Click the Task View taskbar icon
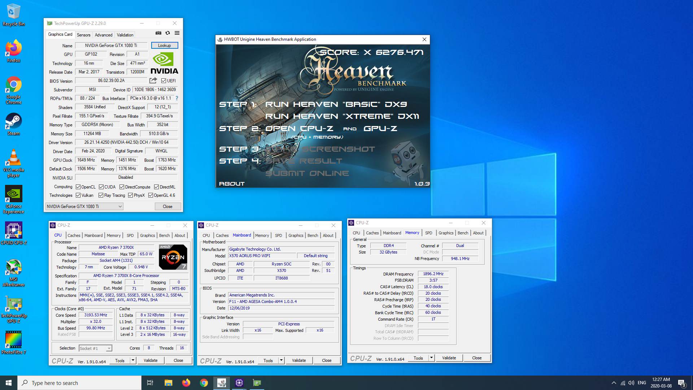This screenshot has width=693, height=390. coord(150,383)
